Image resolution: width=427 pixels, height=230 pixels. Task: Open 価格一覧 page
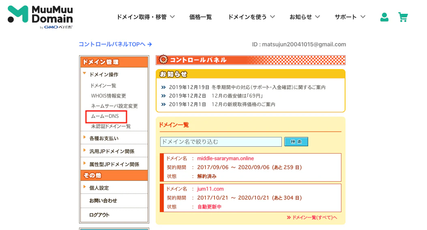click(x=200, y=17)
